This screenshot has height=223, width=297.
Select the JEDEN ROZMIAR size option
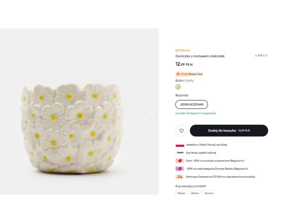click(191, 104)
